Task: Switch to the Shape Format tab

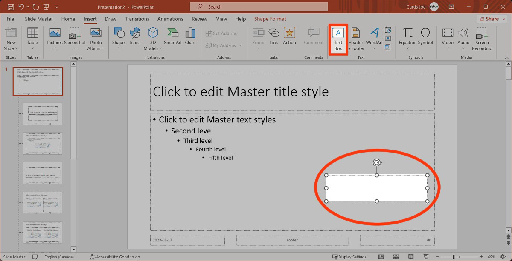Action: (x=270, y=19)
